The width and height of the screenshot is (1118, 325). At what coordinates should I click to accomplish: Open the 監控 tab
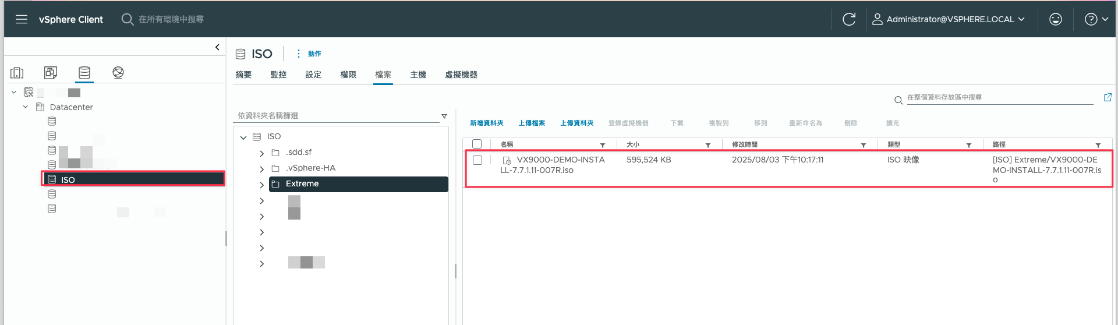pyautogui.click(x=278, y=75)
